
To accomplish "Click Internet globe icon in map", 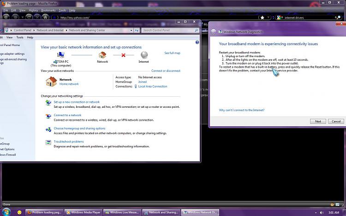I will [144, 55].
